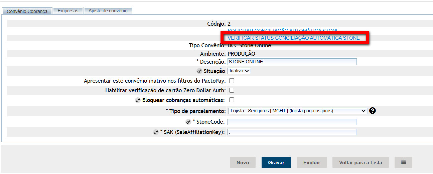
Task: Open help for Tipo de parcelamento
Action: (x=373, y=111)
